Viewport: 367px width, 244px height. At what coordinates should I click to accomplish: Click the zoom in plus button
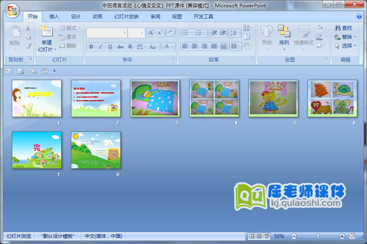coord(342,236)
